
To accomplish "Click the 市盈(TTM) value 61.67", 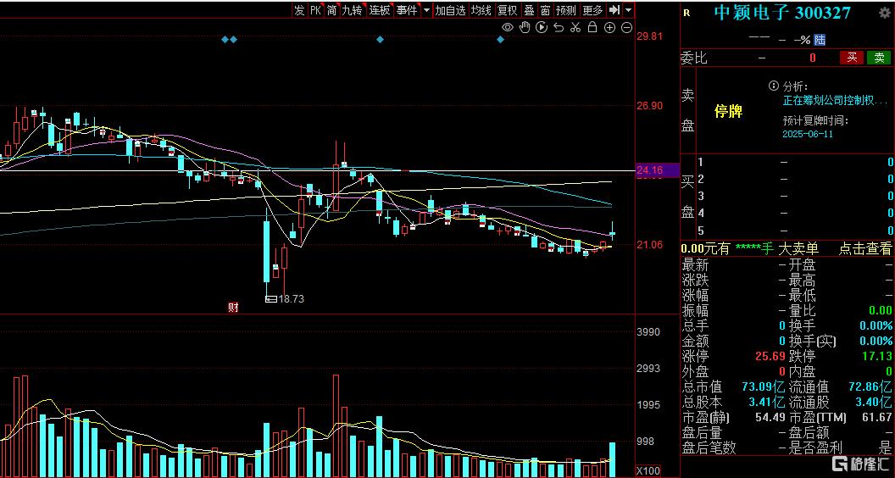I will [876, 418].
